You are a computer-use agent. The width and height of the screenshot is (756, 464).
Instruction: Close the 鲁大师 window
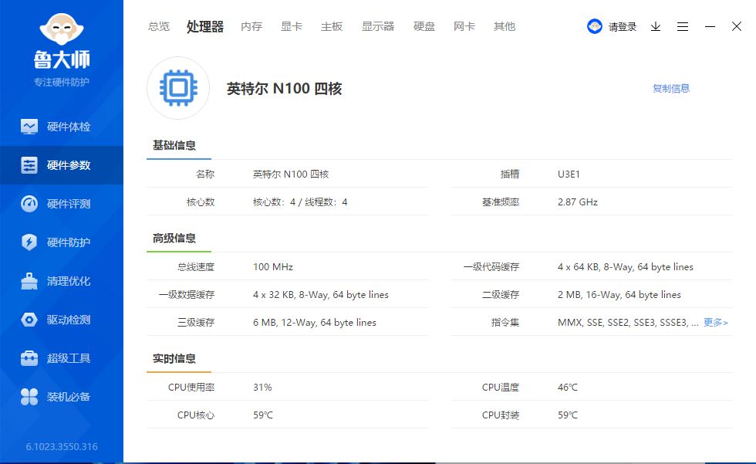pyautogui.click(x=736, y=26)
